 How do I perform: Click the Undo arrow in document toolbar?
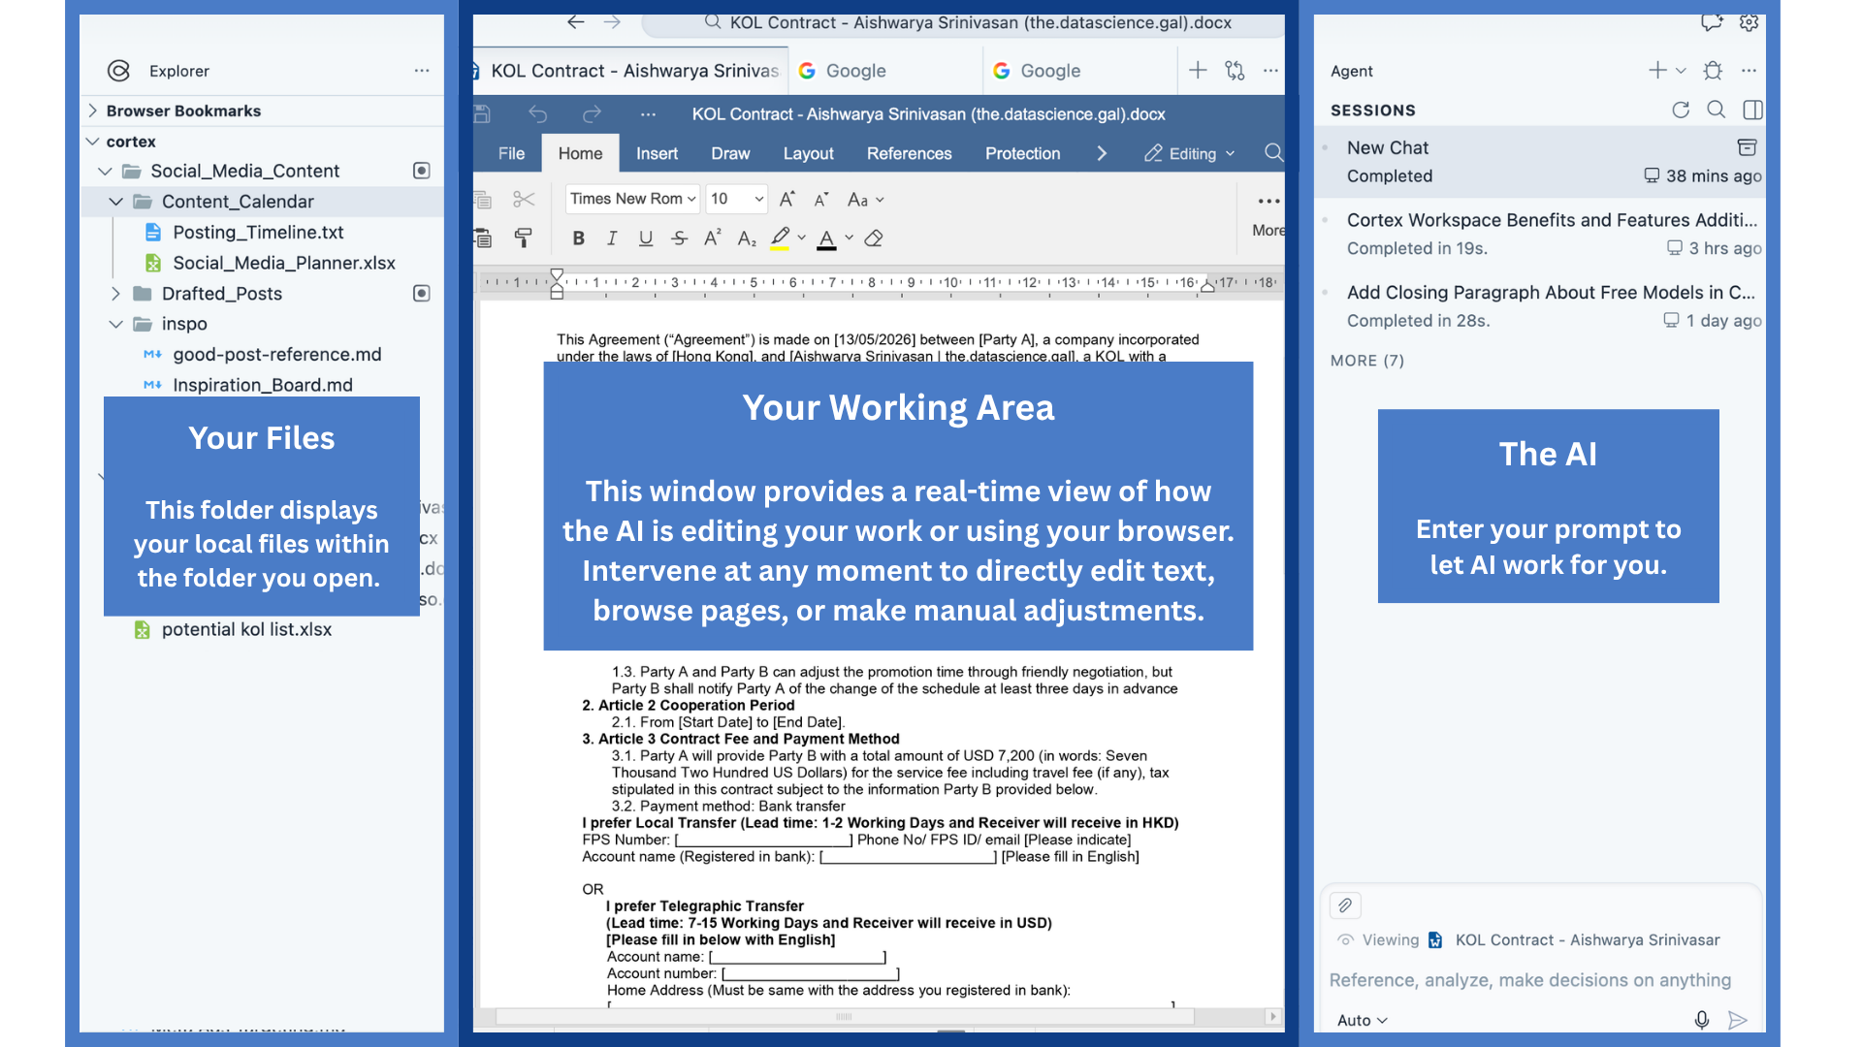click(538, 114)
